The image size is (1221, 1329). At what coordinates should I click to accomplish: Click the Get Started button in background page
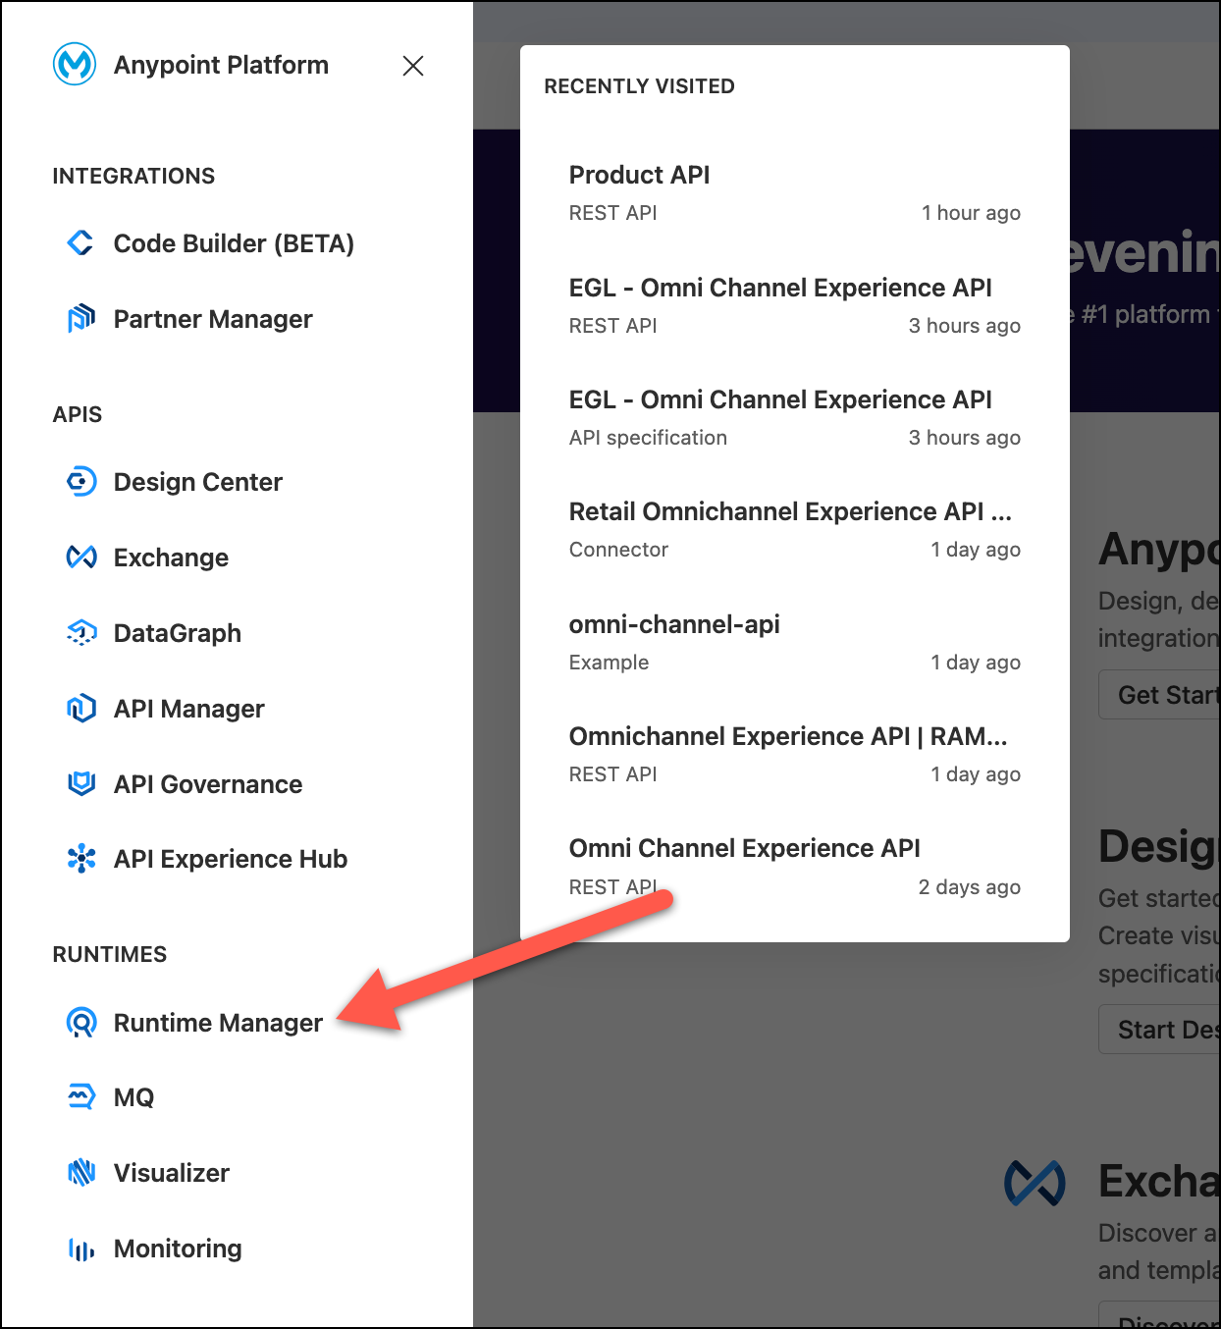[x=1159, y=695]
